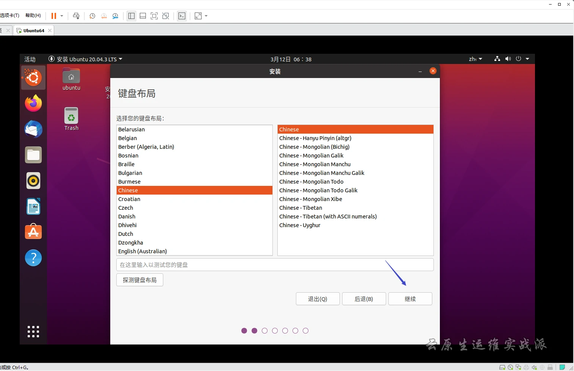Click the keyboard test input field
The width and height of the screenshot is (574, 371).
(275, 265)
